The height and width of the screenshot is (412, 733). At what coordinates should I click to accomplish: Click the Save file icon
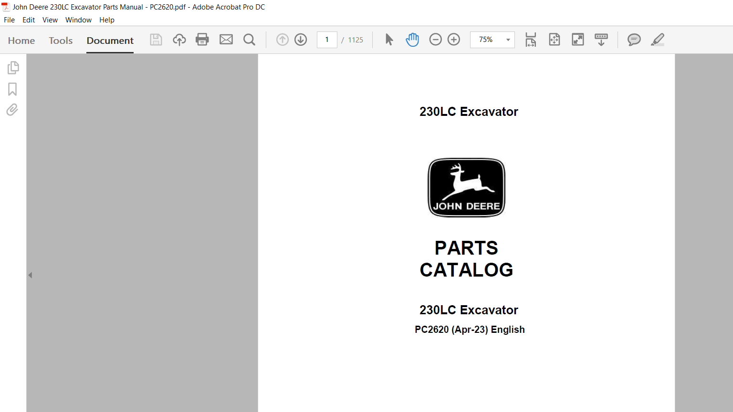[x=156, y=40]
